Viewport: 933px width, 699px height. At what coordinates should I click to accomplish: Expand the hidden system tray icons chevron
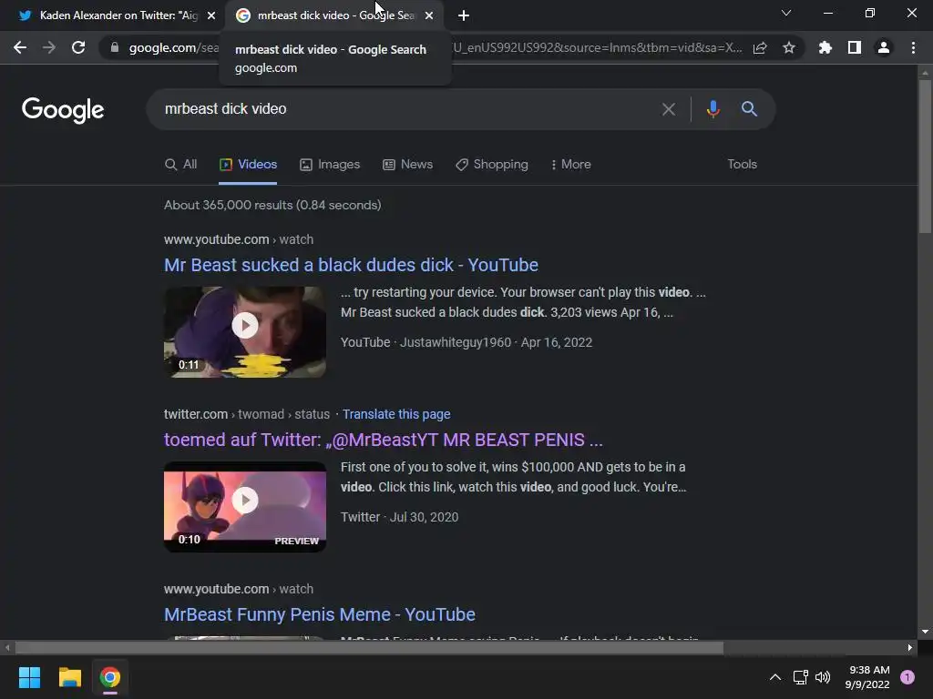tap(775, 677)
